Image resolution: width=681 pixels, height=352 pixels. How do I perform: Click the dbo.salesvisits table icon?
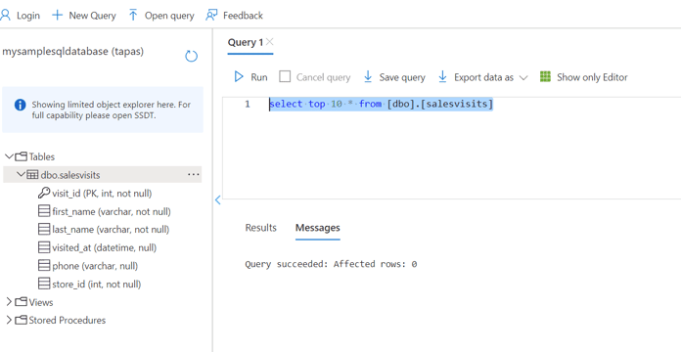(x=32, y=174)
